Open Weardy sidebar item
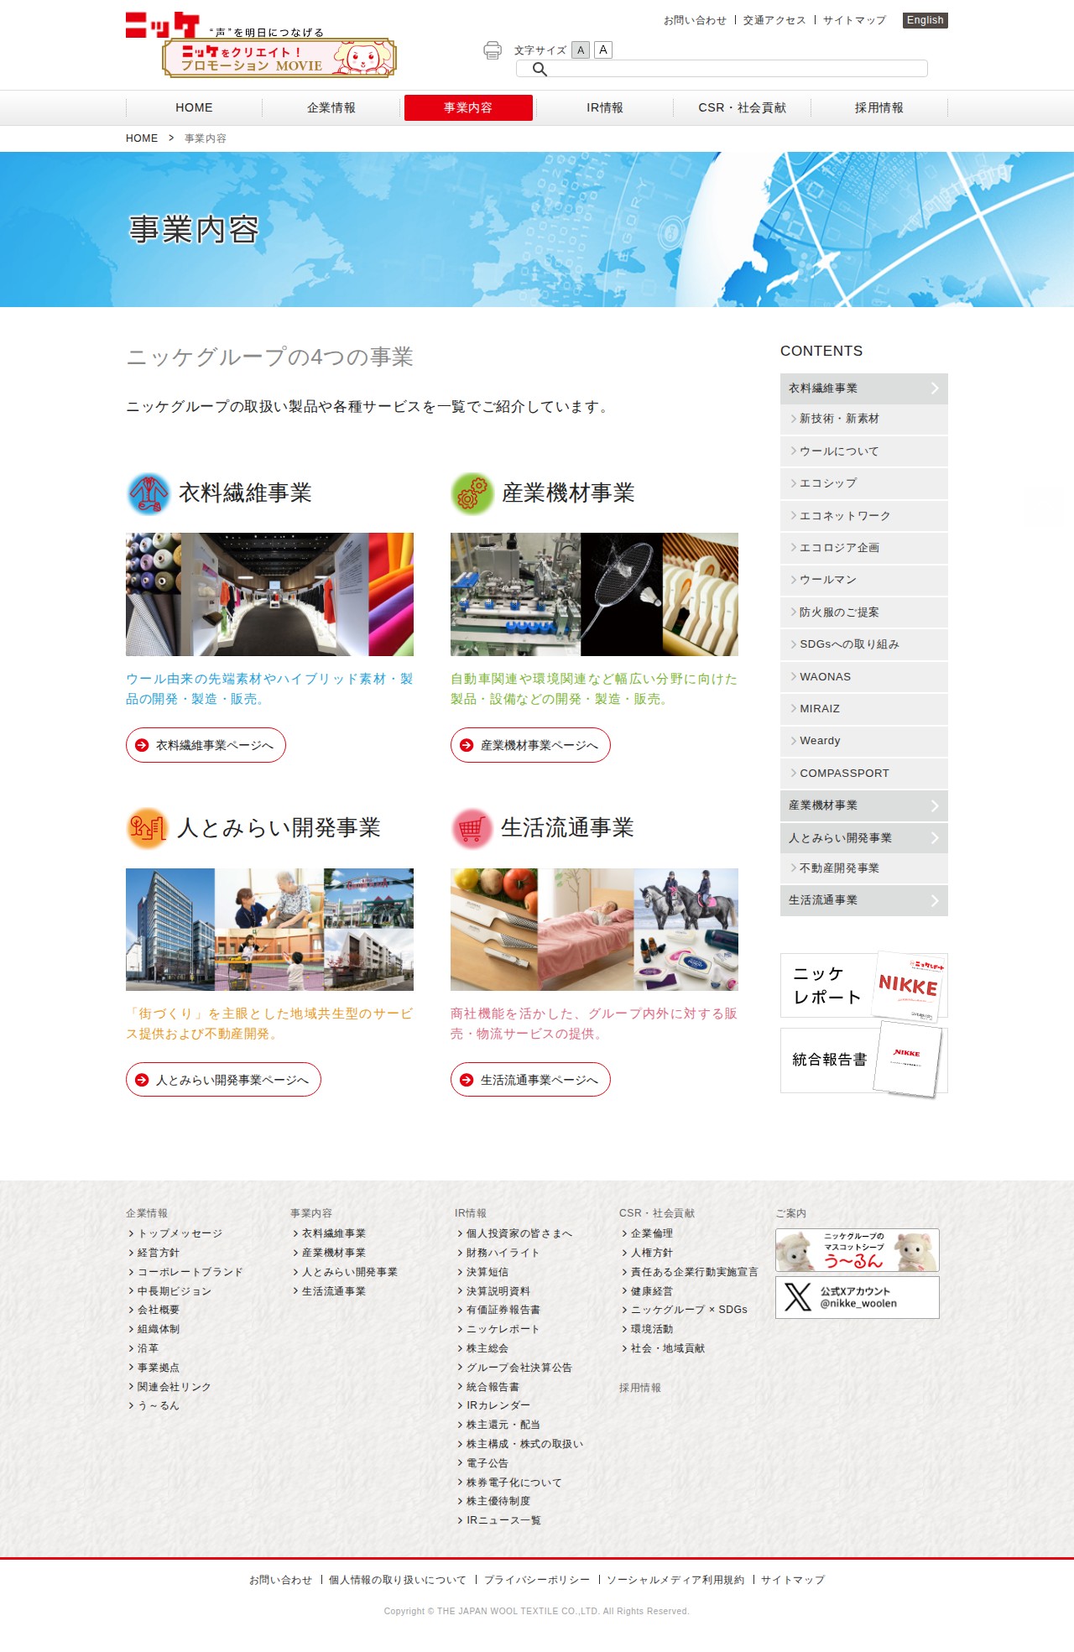1074x1652 pixels. tap(864, 741)
